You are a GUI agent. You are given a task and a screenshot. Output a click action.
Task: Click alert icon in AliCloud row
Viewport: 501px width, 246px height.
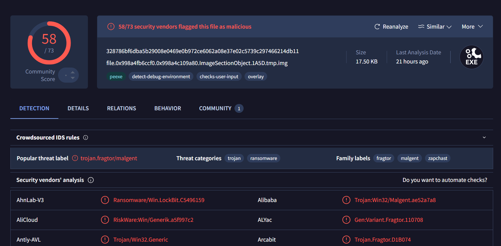[105, 220]
